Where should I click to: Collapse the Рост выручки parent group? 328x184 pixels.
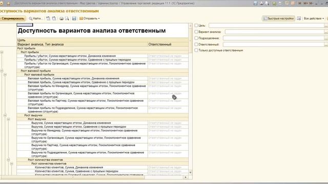tap(5, 116)
